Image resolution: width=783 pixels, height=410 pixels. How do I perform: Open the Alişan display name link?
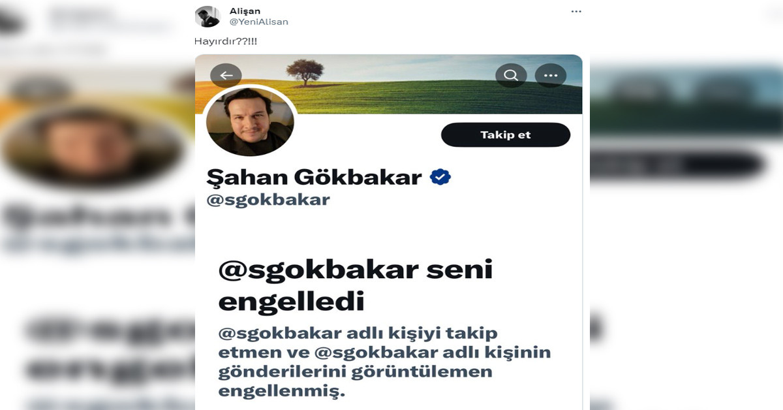[x=243, y=10]
